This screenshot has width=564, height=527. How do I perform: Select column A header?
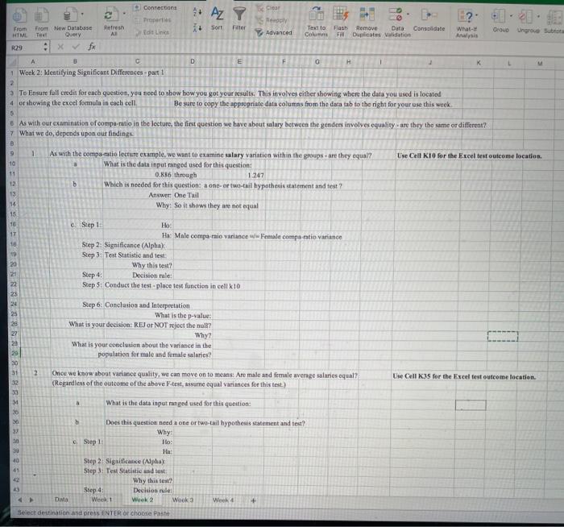pyautogui.click(x=33, y=61)
